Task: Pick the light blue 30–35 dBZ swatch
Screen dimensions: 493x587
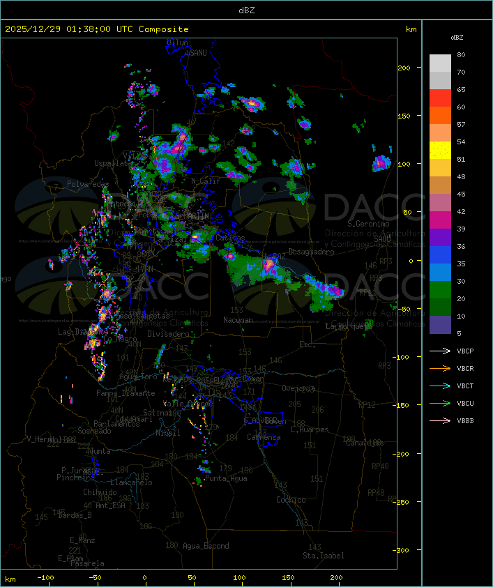Action: click(440, 272)
